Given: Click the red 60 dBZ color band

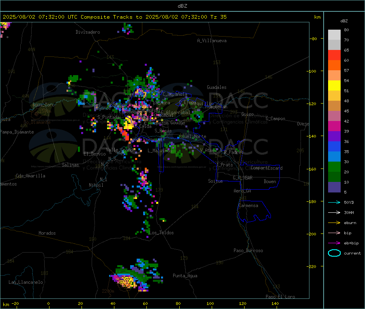Looking at the screenshot, I should 334,55.
